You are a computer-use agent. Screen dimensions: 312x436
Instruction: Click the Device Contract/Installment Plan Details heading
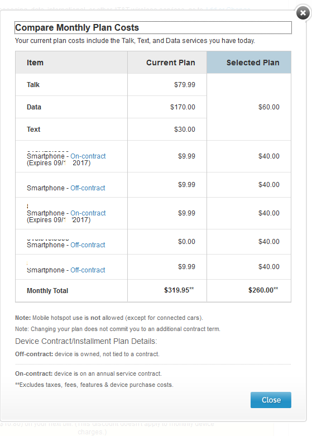pyautogui.click(x=86, y=341)
